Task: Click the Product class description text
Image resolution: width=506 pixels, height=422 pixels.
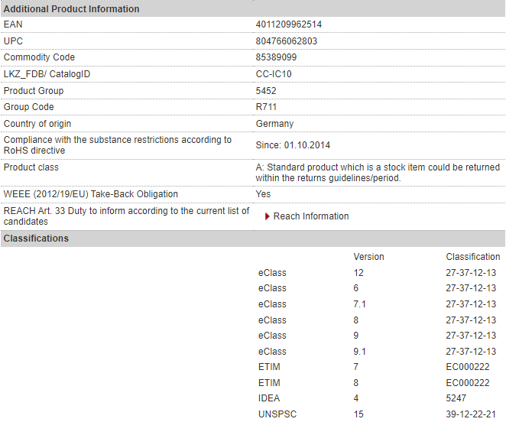Action: pyautogui.click(x=377, y=172)
